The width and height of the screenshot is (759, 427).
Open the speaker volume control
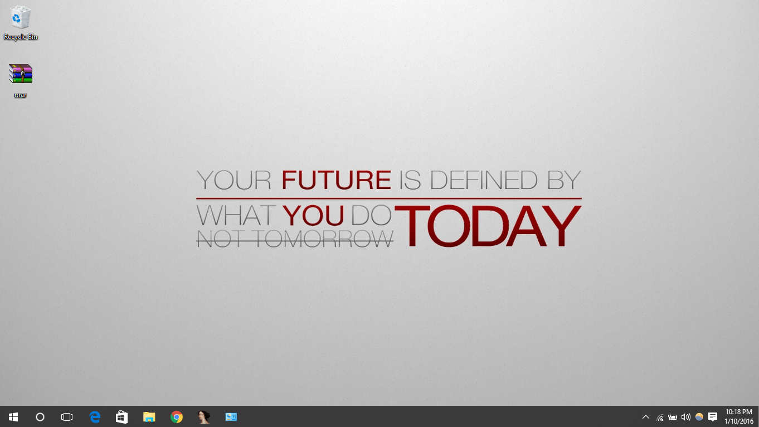(686, 416)
